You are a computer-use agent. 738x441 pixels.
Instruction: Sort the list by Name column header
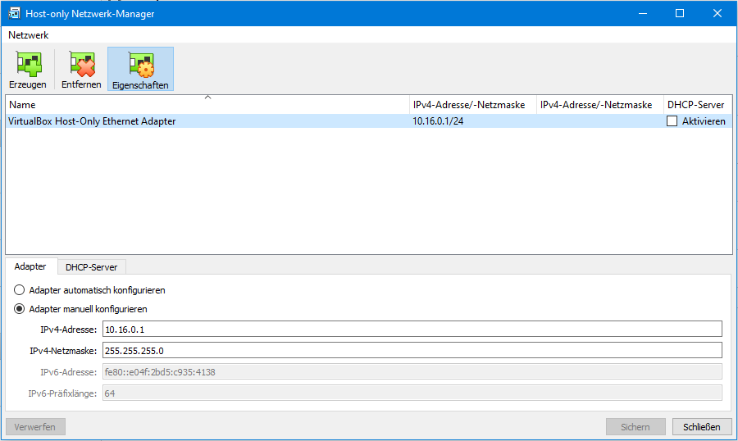tap(207, 104)
